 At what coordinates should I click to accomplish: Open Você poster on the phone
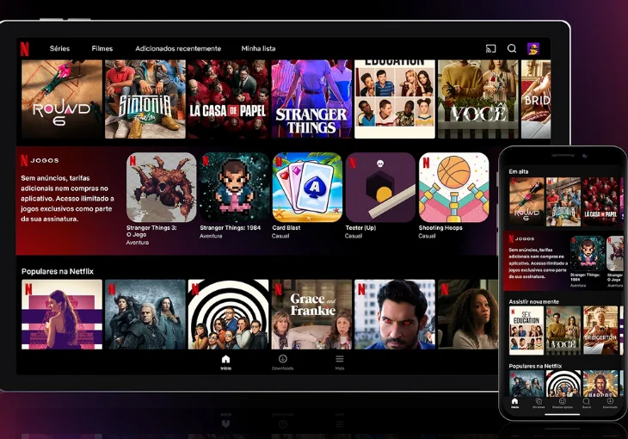click(x=563, y=331)
